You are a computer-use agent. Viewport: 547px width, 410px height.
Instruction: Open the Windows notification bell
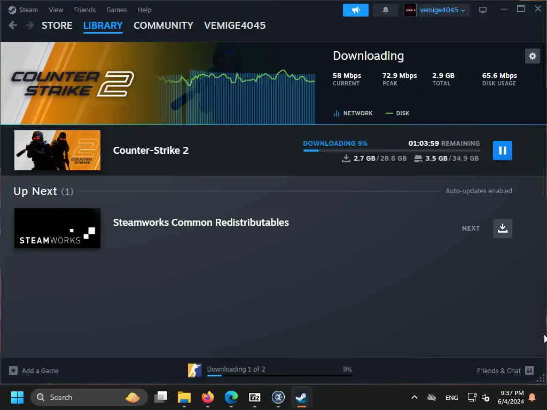click(533, 397)
